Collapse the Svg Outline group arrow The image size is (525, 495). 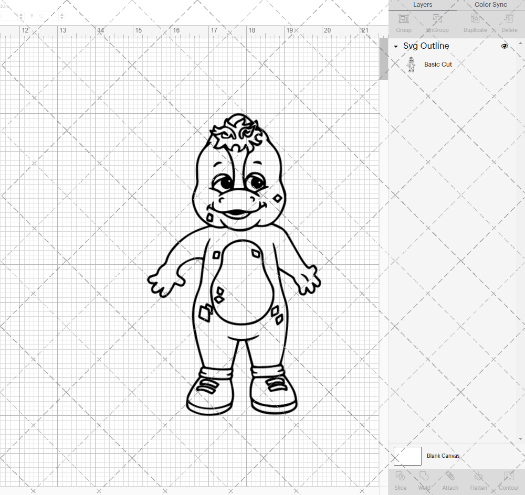coord(396,46)
